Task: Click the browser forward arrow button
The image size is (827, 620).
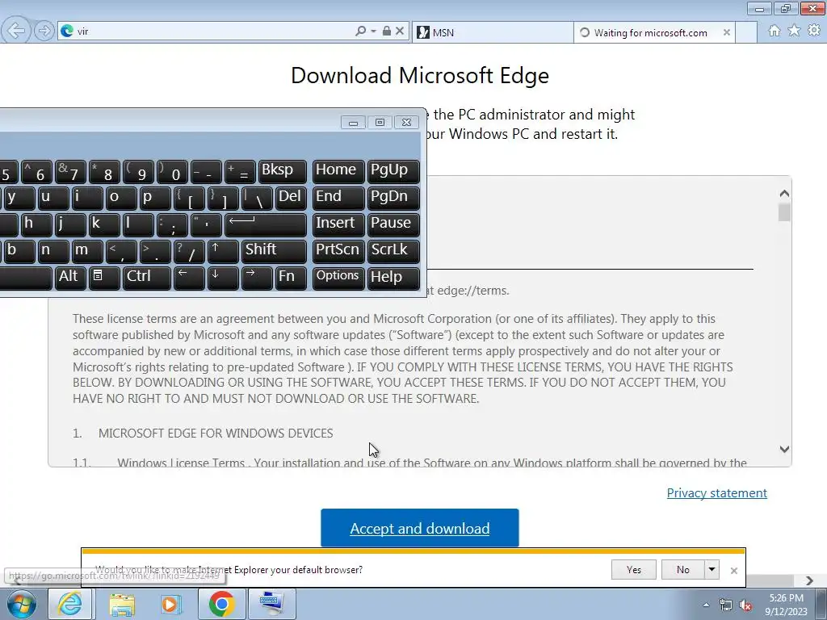Action: point(44,31)
